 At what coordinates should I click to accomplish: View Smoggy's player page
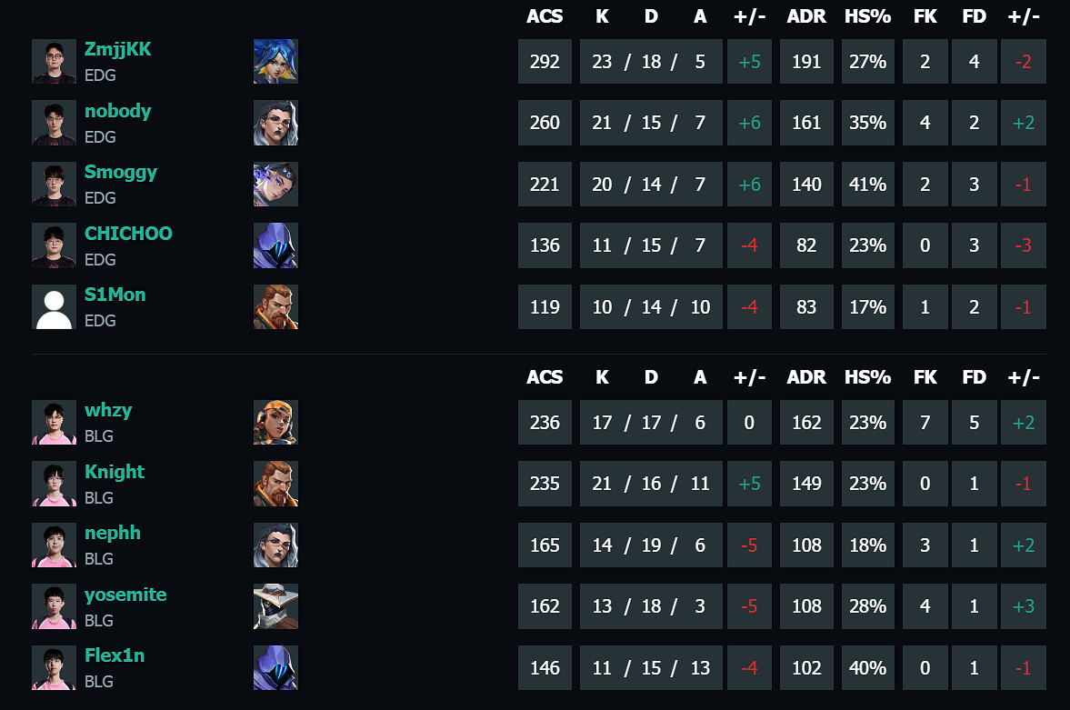point(120,172)
